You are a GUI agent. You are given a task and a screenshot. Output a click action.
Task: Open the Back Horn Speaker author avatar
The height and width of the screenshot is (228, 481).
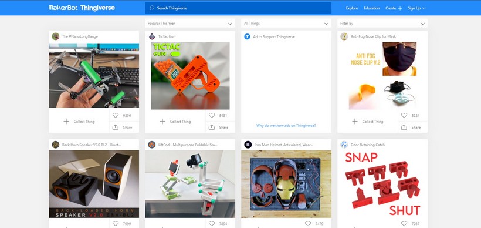coord(56,145)
